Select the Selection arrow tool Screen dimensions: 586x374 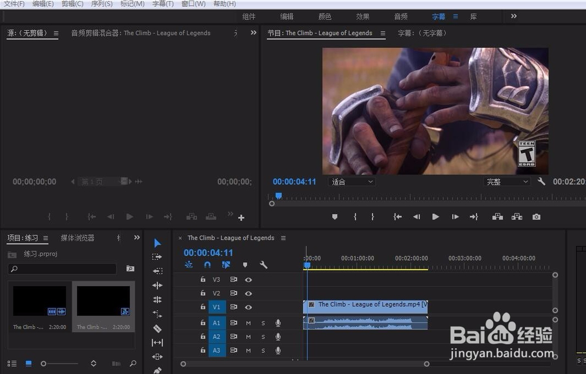click(157, 243)
